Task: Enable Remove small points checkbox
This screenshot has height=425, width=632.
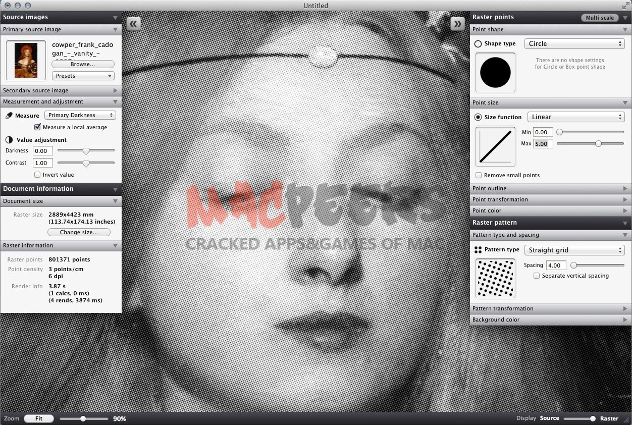Action: tap(479, 175)
